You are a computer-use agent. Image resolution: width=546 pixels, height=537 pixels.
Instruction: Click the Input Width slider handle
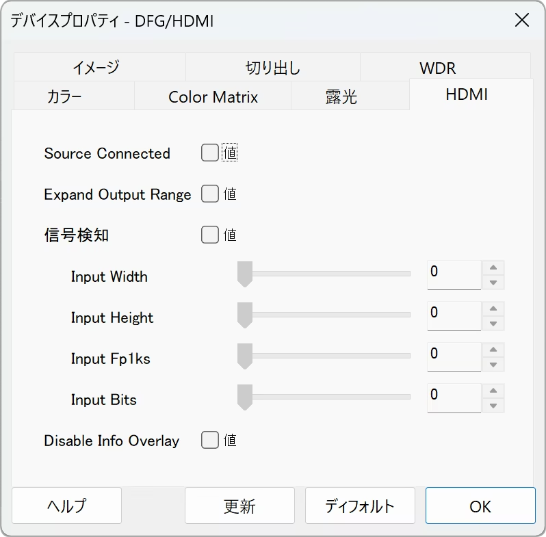coord(244,274)
